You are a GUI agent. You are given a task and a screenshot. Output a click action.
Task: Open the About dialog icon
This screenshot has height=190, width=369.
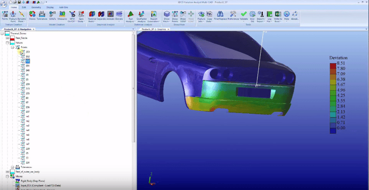(295, 16)
